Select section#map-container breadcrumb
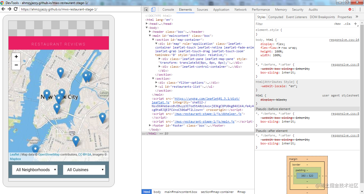The height and width of the screenshot is (194, 364). 217,192
